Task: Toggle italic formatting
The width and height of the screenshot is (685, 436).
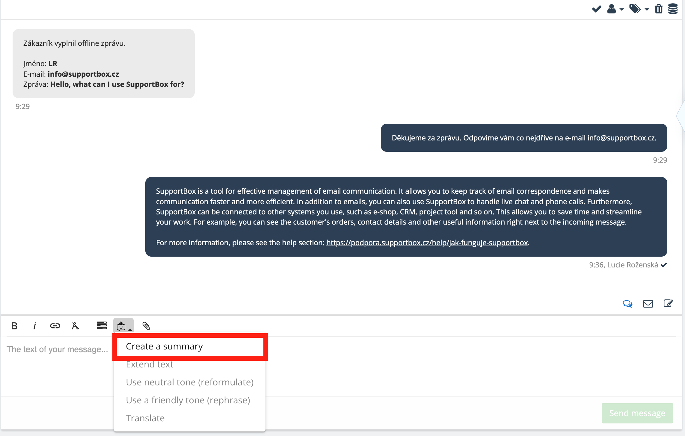Action: [34, 326]
